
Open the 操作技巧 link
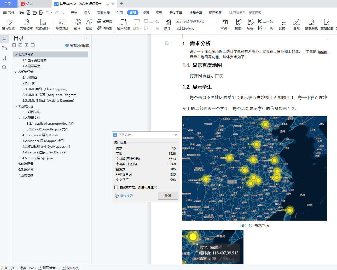[x=124, y=196]
